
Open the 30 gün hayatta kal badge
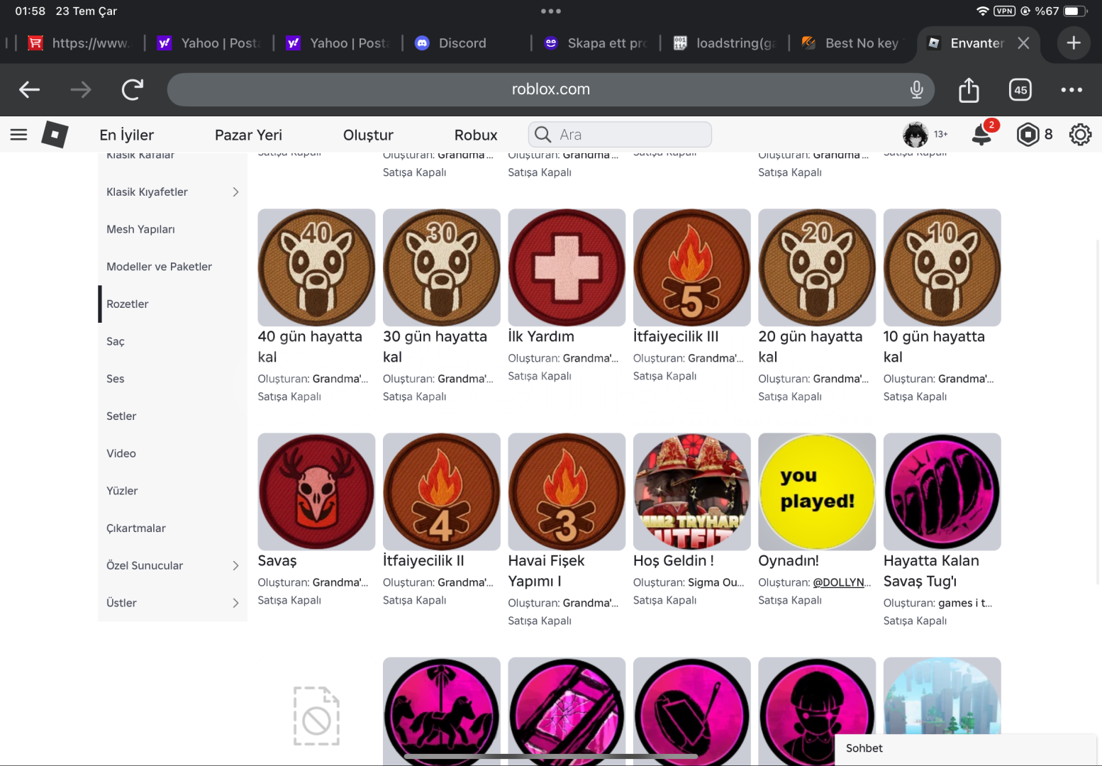click(x=442, y=267)
